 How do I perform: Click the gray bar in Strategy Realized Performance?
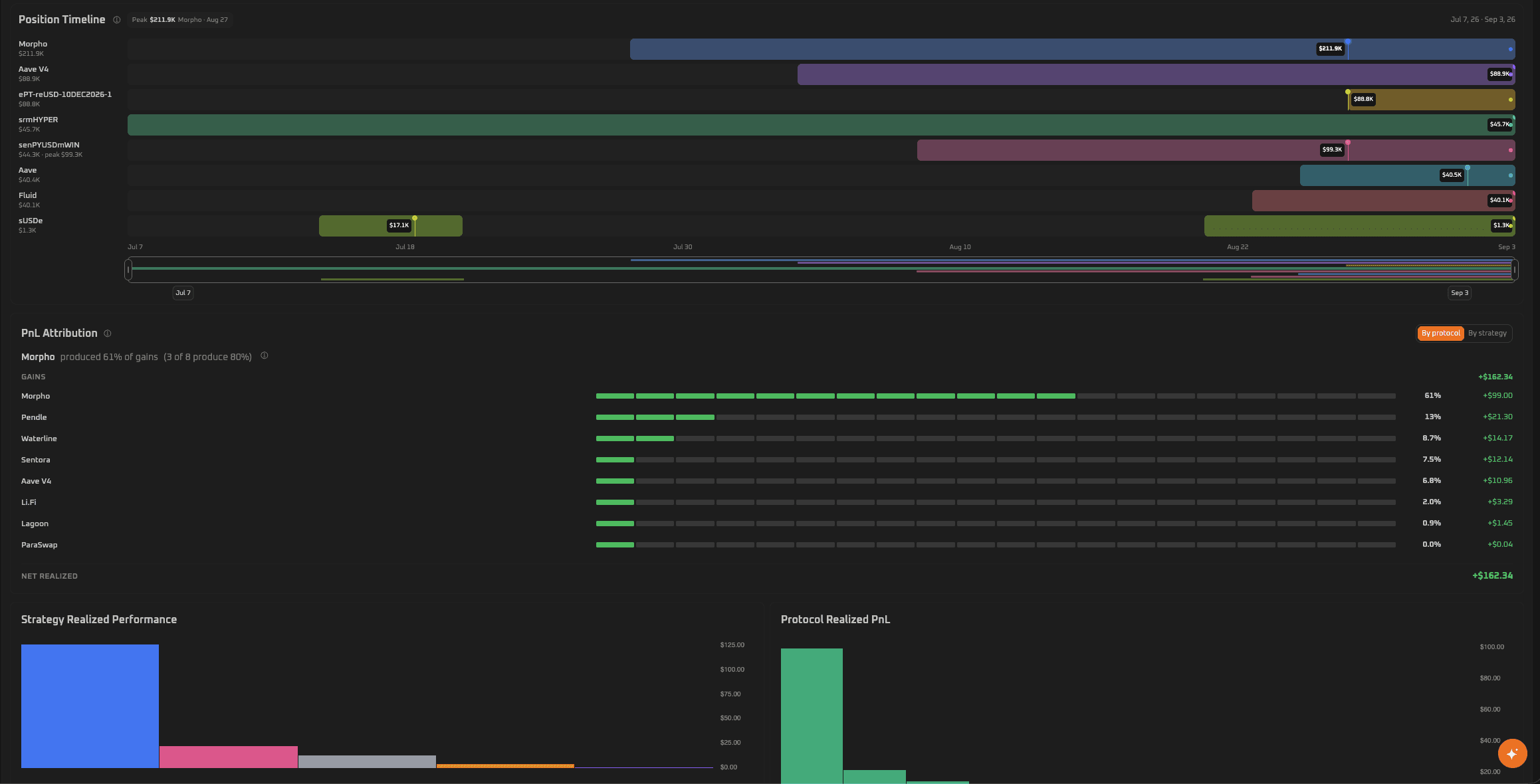367,762
